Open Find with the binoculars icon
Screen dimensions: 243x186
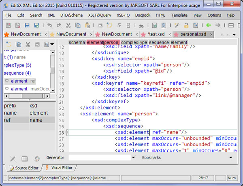141,26
